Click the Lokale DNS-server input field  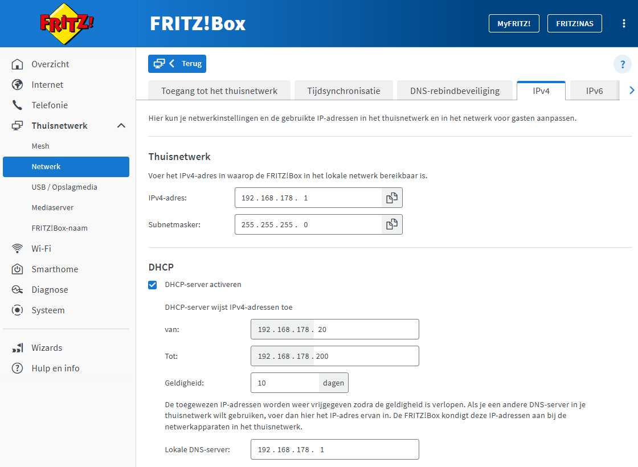[335, 449]
